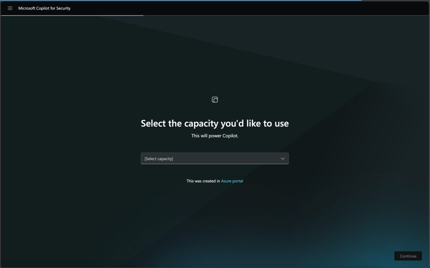
Task: Click the word 'Security' in the header title
Action: pos(63,8)
